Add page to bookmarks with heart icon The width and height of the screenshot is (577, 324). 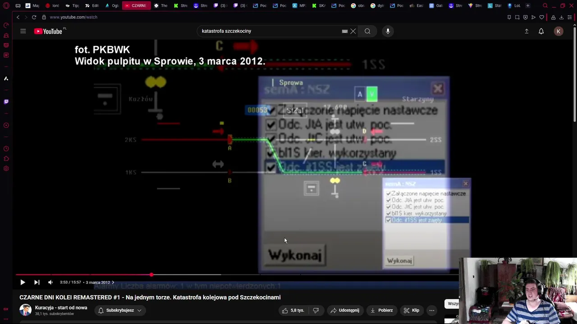coord(541,17)
